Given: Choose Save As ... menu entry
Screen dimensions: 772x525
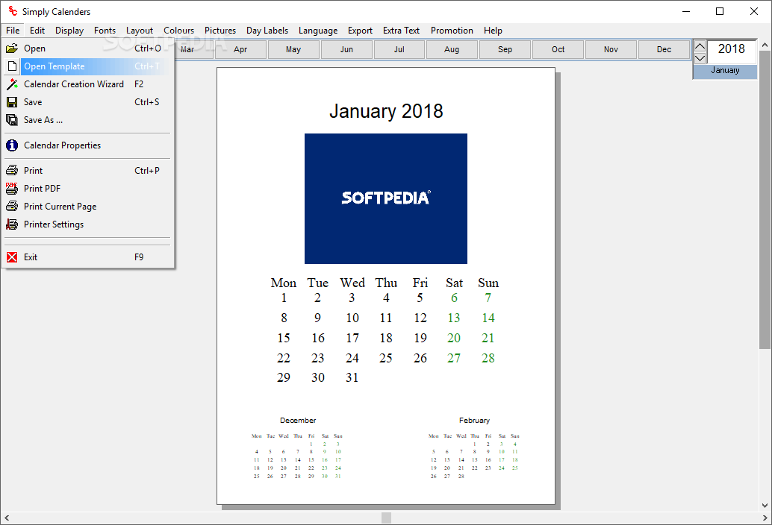Looking at the screenshot, I should [x=87, y=120].
